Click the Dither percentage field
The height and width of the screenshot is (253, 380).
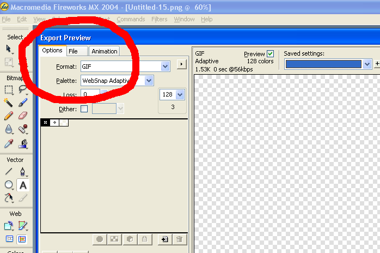104,109
